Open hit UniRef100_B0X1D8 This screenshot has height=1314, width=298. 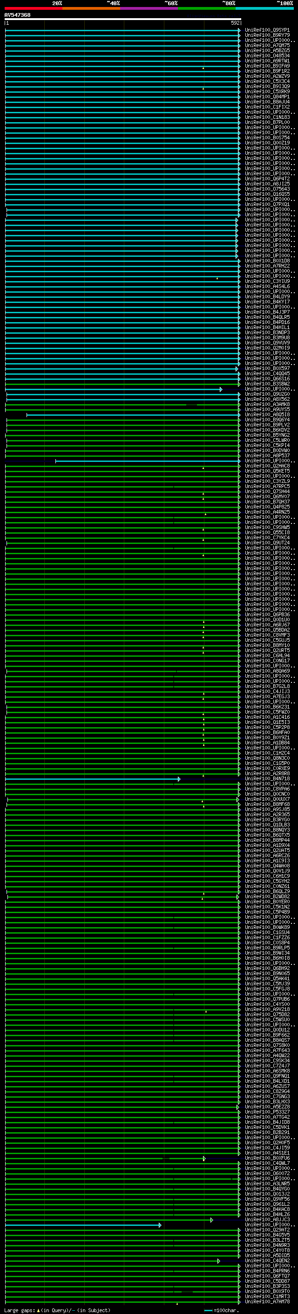pyautogui.click(x=267, y=261)
